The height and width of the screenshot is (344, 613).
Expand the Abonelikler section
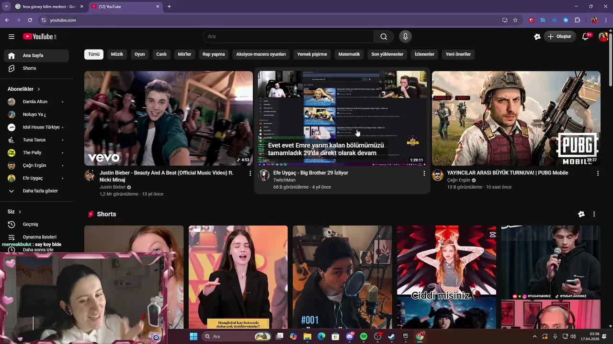[x=24, y=89]
